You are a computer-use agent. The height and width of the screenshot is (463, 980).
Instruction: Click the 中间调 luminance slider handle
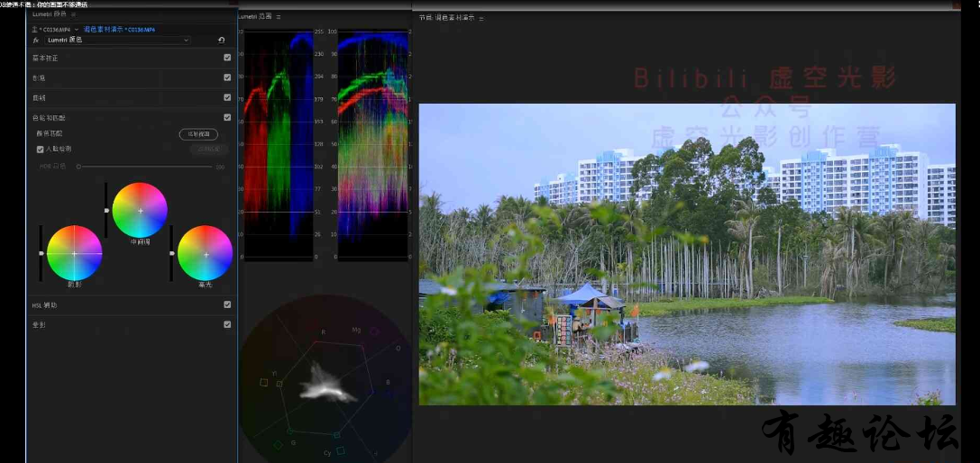point(107,211)
